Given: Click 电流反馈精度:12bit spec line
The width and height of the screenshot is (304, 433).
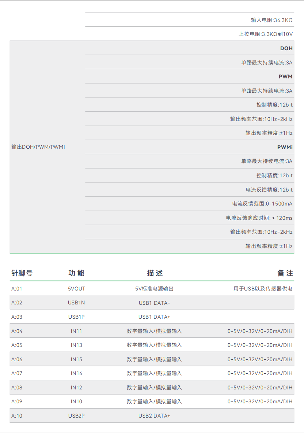Looking at the screenshot, I should 269,190.
